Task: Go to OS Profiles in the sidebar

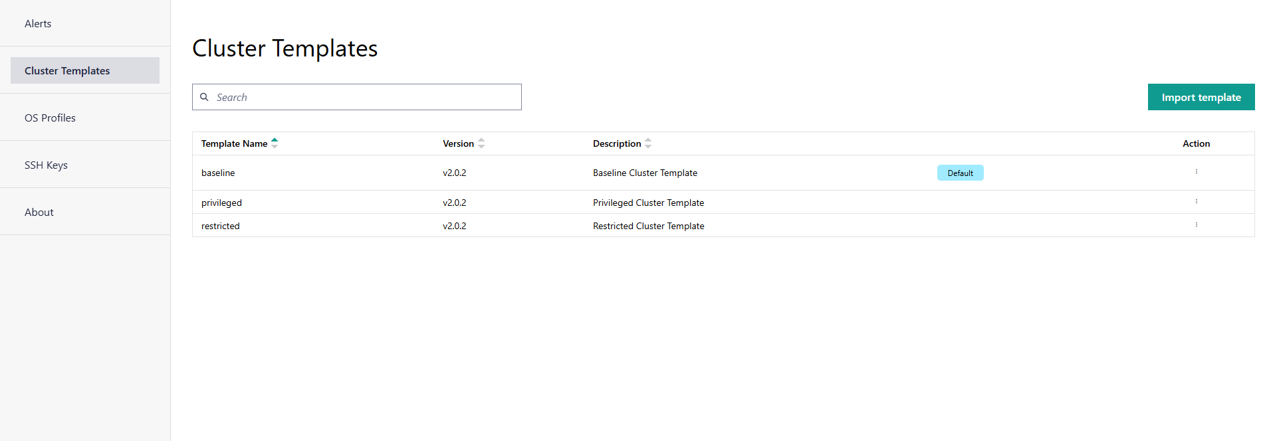Action: click(85, 118)
